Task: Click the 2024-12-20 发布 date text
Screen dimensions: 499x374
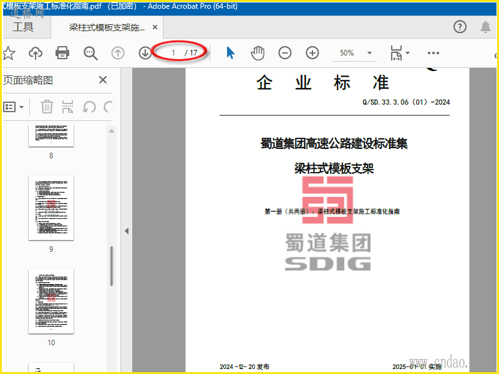Action: click(x=245, y=367)
